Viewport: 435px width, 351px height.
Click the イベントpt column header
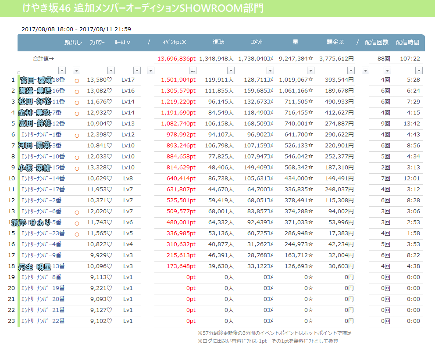175,42
